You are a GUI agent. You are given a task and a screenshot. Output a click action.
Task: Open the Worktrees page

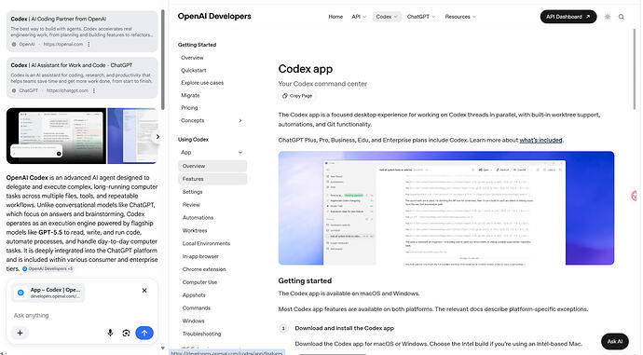pyautogui.click(x=195, y=231)
